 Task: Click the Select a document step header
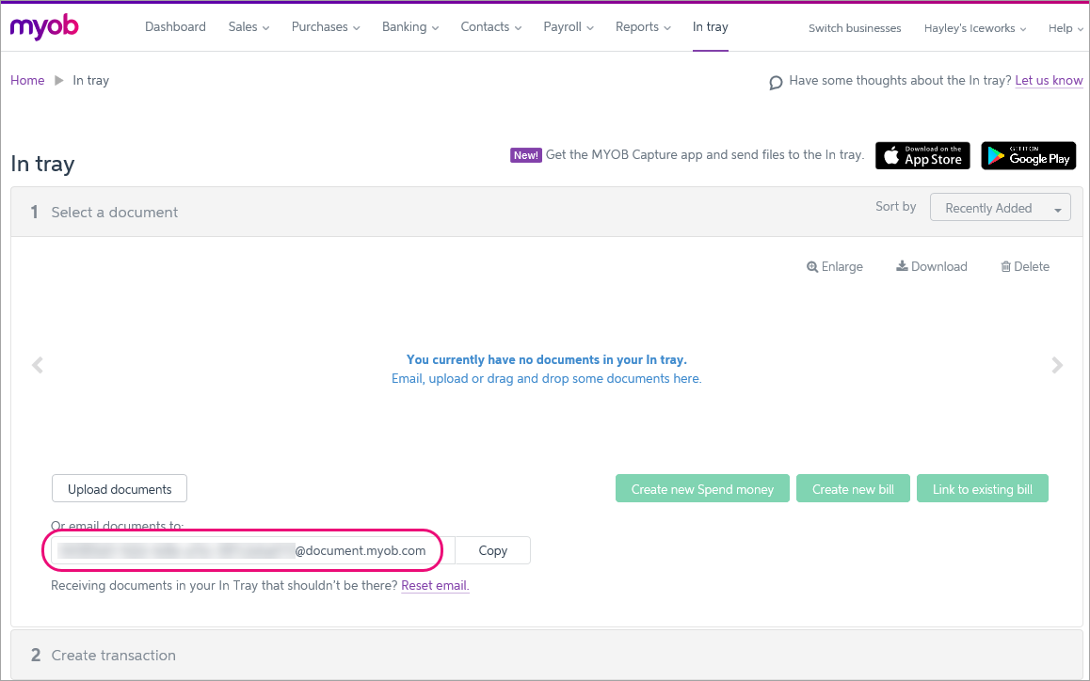(546, 212)
